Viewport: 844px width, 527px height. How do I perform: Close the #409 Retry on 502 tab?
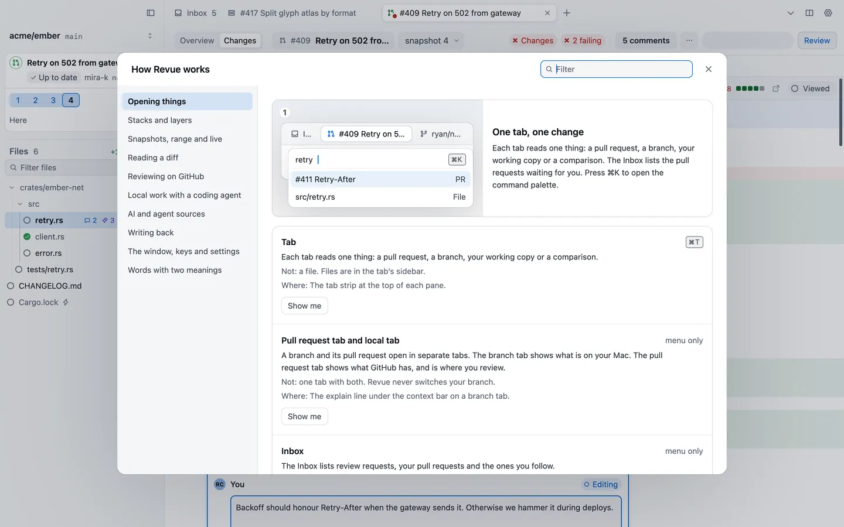coord(547,13)
